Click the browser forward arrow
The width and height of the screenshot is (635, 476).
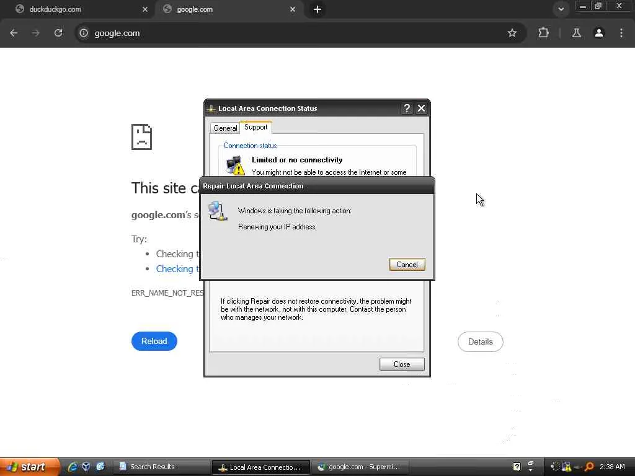(35, 33)
